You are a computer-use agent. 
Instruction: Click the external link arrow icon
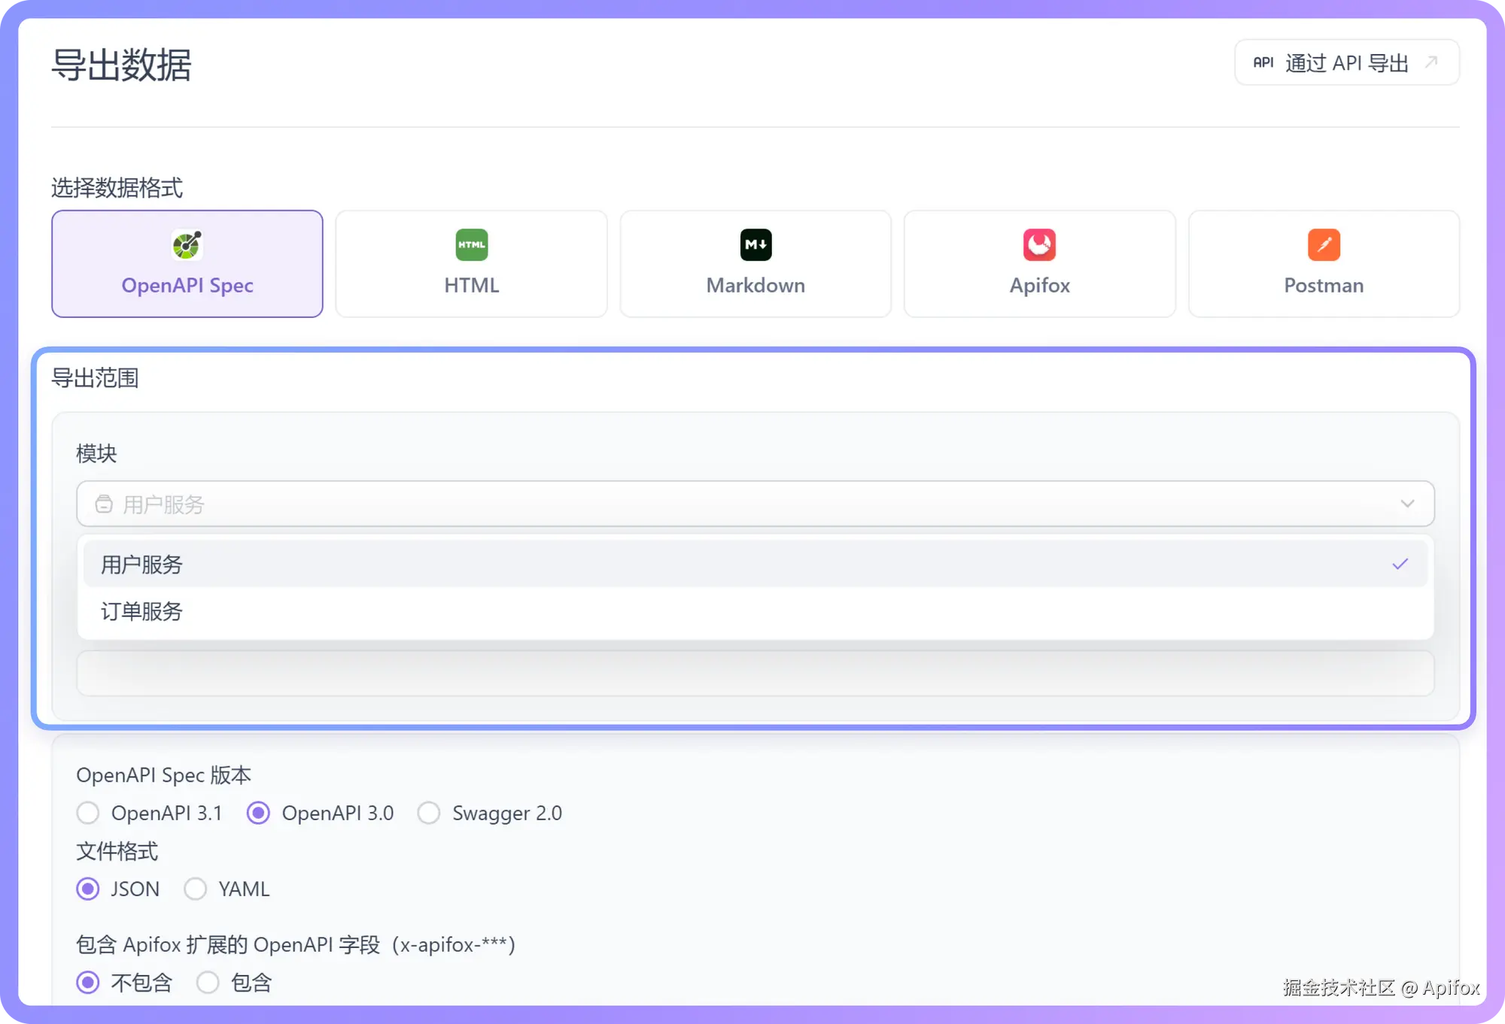coord(1431,62)
